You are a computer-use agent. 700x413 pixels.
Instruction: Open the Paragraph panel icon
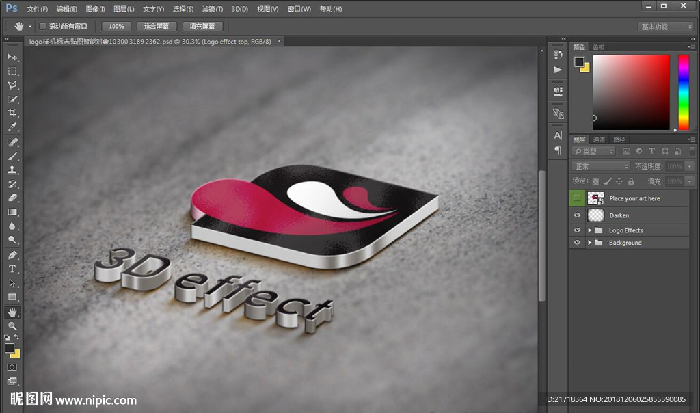[558, 150]
